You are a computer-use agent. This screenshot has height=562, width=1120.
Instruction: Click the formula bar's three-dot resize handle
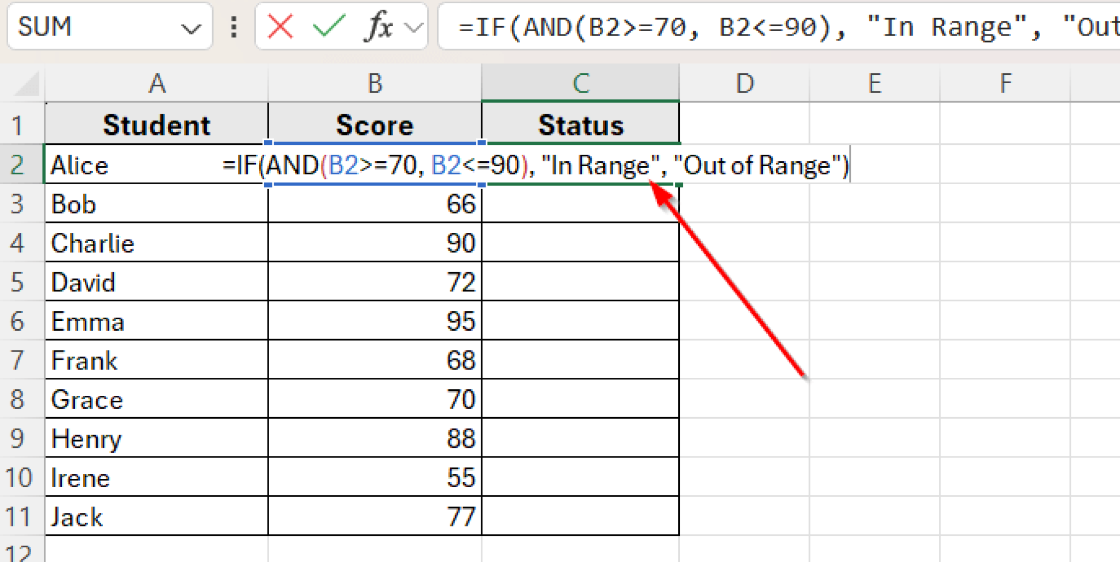[x=234, y=26]
